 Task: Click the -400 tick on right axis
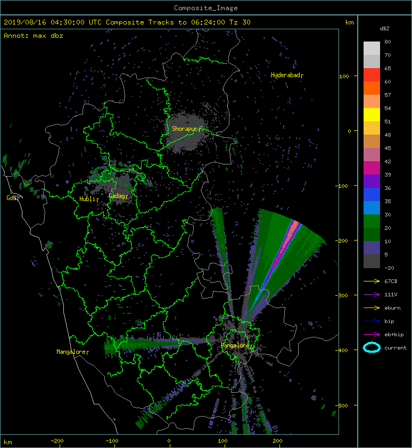(342, 351)
